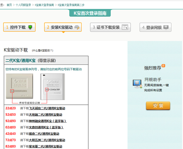Download 大明五洲二代/通用K宝驱动
Image resolution: width=183 pixels, height=149 pixels.
tap(47, 140)
